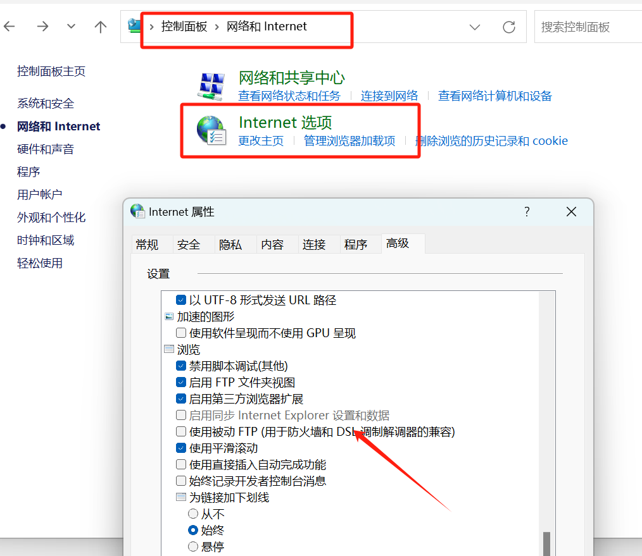
Task: Check 使用被动 FTP option
Action: click(181, 431)
